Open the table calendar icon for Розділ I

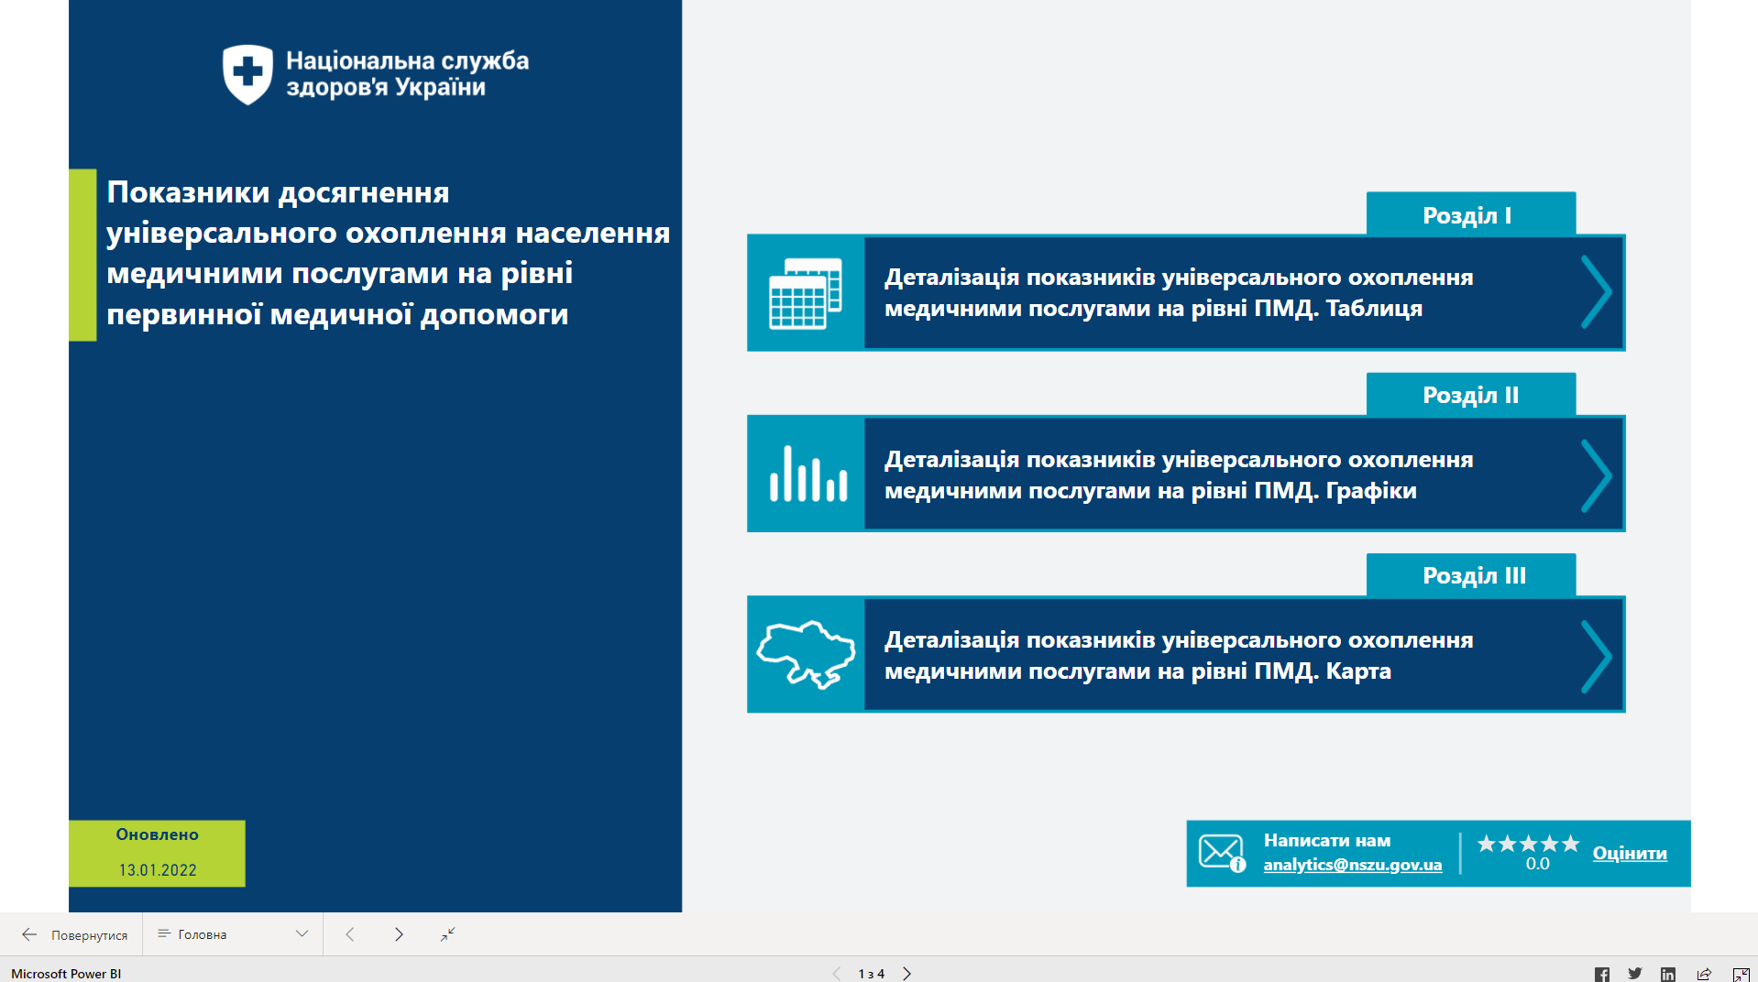click(806, 293)
